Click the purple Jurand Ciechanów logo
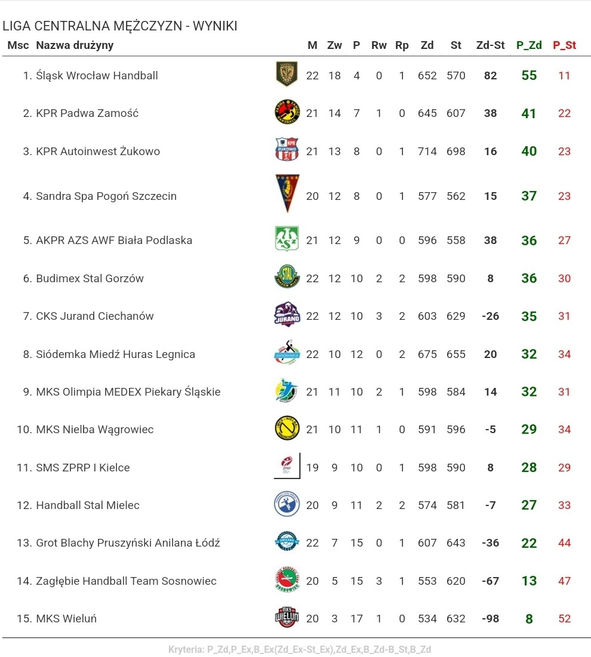The image size is (591, 657). [287, 314]
